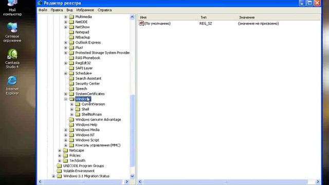Click the SAPI Layer folder icon
Image resolution: width=329 pixels, height=185 pixels.
pyautogui.click(x=71, y=68)
